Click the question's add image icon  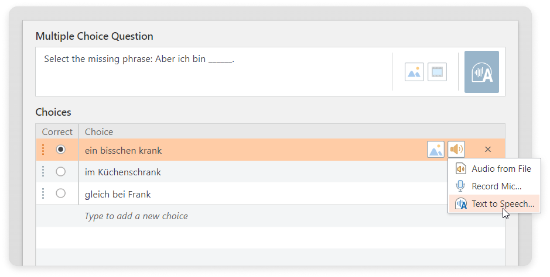click(414, 72)
